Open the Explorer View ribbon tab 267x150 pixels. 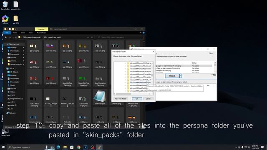point(31,32)
